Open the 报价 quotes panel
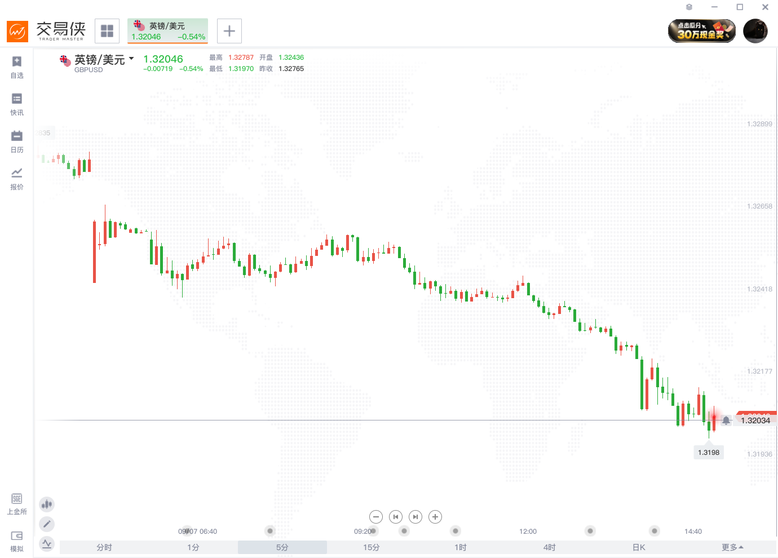 tap(17, 178)
